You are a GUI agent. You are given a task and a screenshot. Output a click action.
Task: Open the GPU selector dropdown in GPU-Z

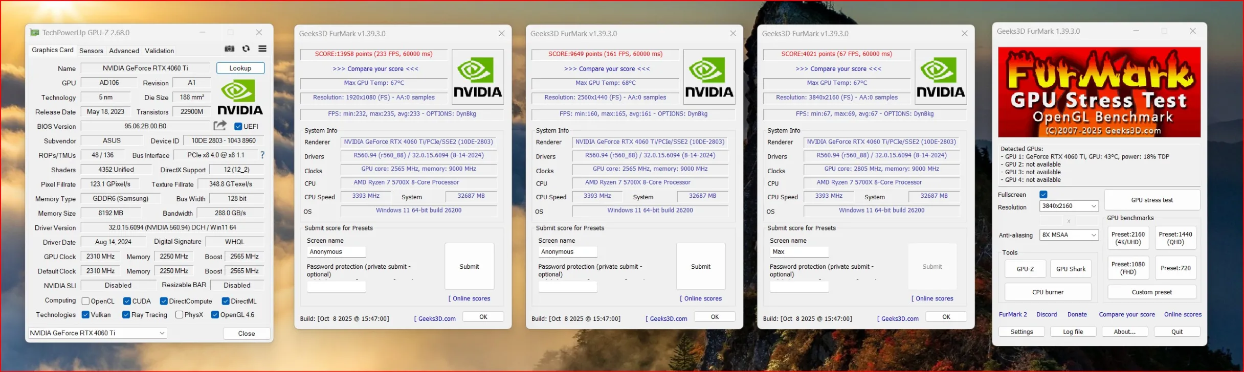click(x=97, y=333)
